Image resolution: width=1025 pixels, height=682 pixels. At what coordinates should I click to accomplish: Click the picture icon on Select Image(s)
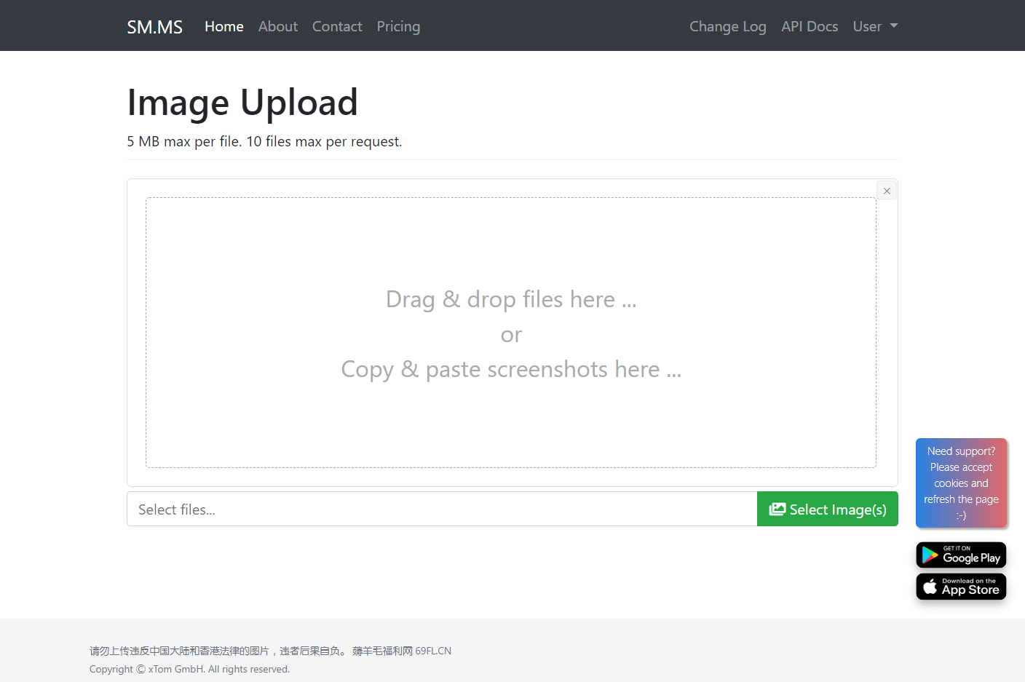[777, 509]
